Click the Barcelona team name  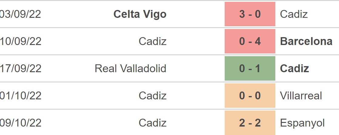306,41
